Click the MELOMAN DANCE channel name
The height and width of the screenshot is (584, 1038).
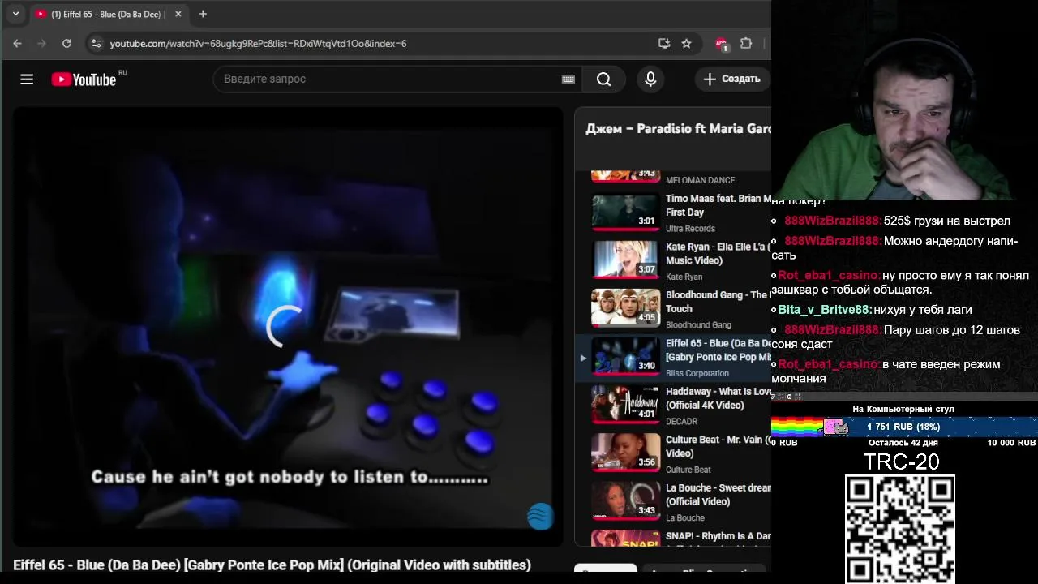pyautogui.click(x=700, y=180)
